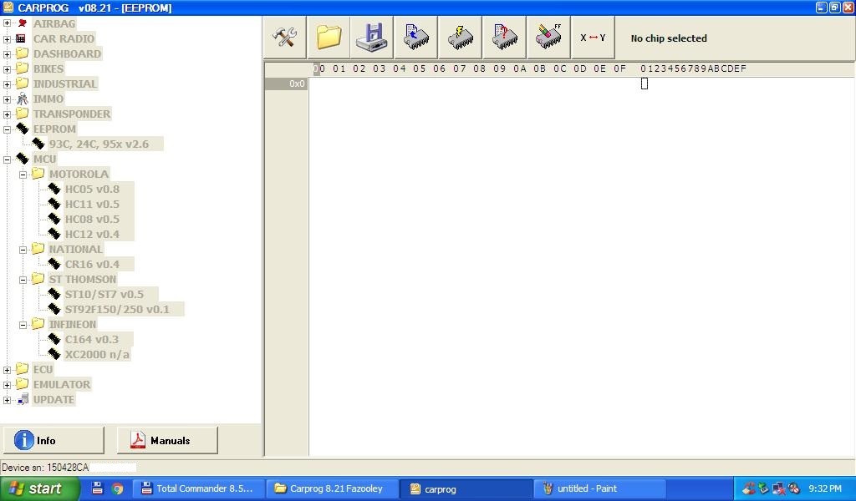Screen dimensions: 856x501
Task: Expand the IMMO tree node
Action: 7,99
